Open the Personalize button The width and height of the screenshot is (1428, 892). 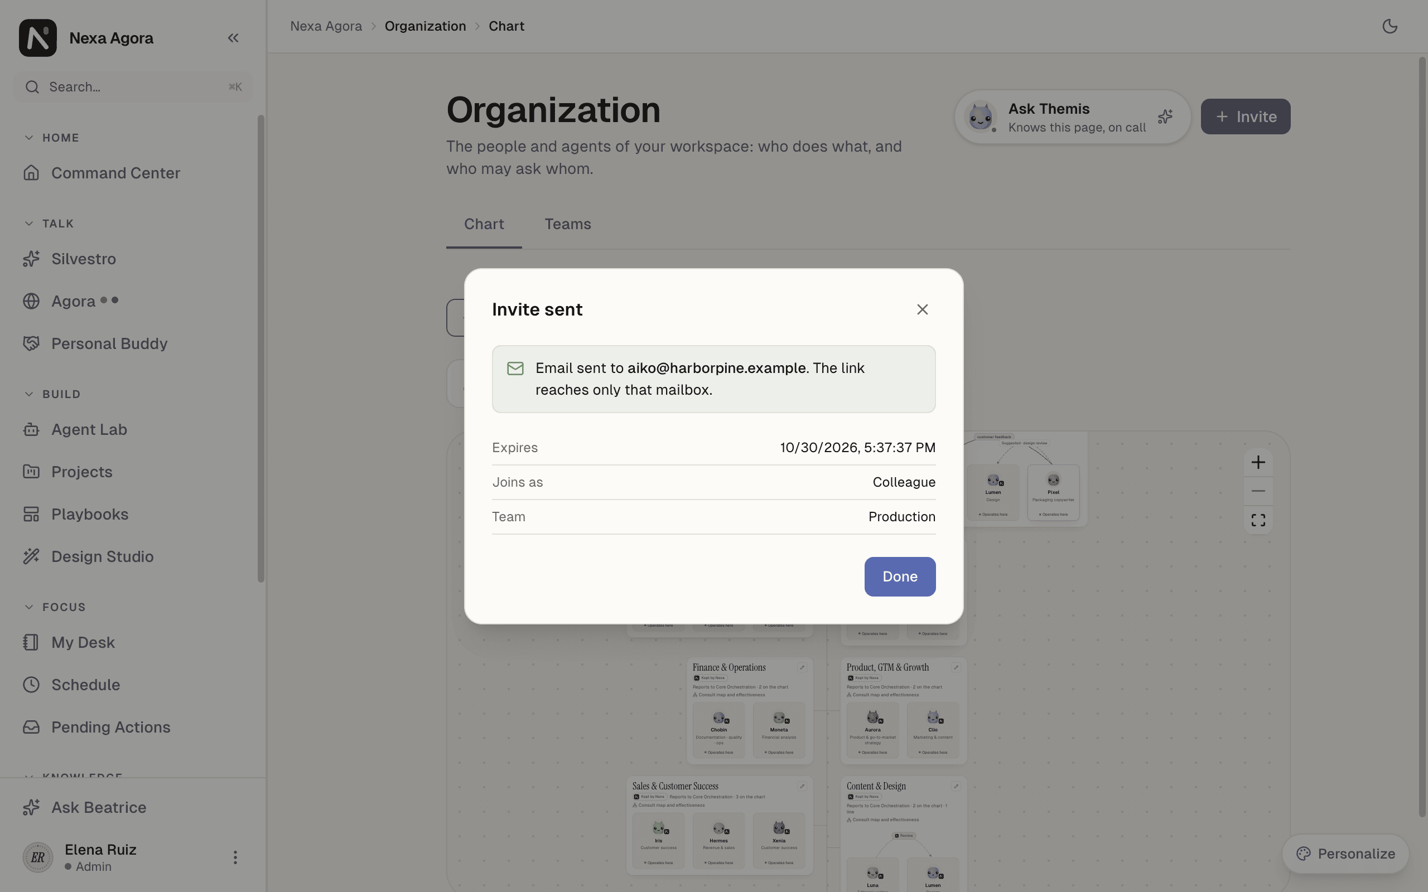pos(1345,854)
